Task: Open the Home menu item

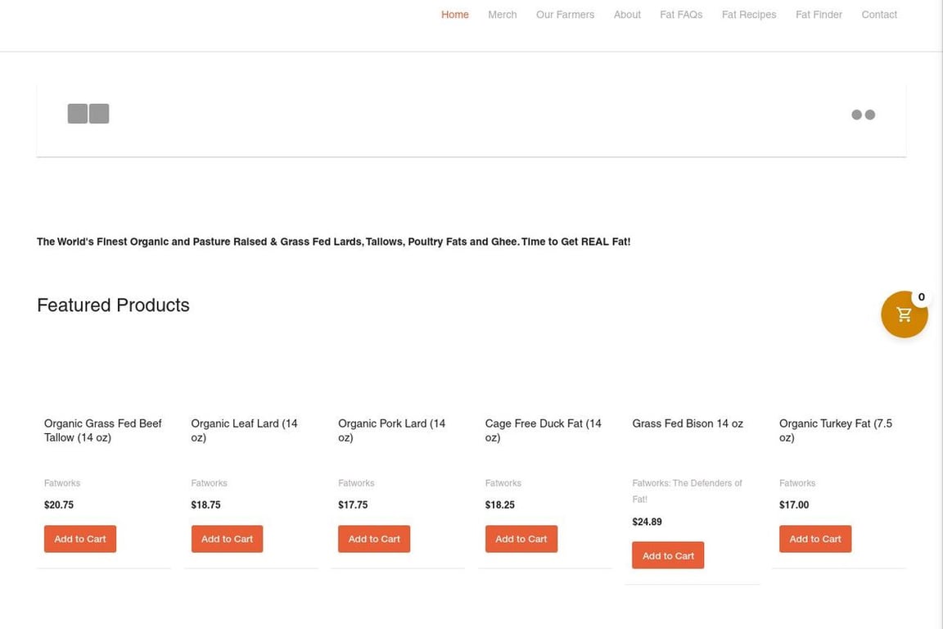Action: (454, 15)
